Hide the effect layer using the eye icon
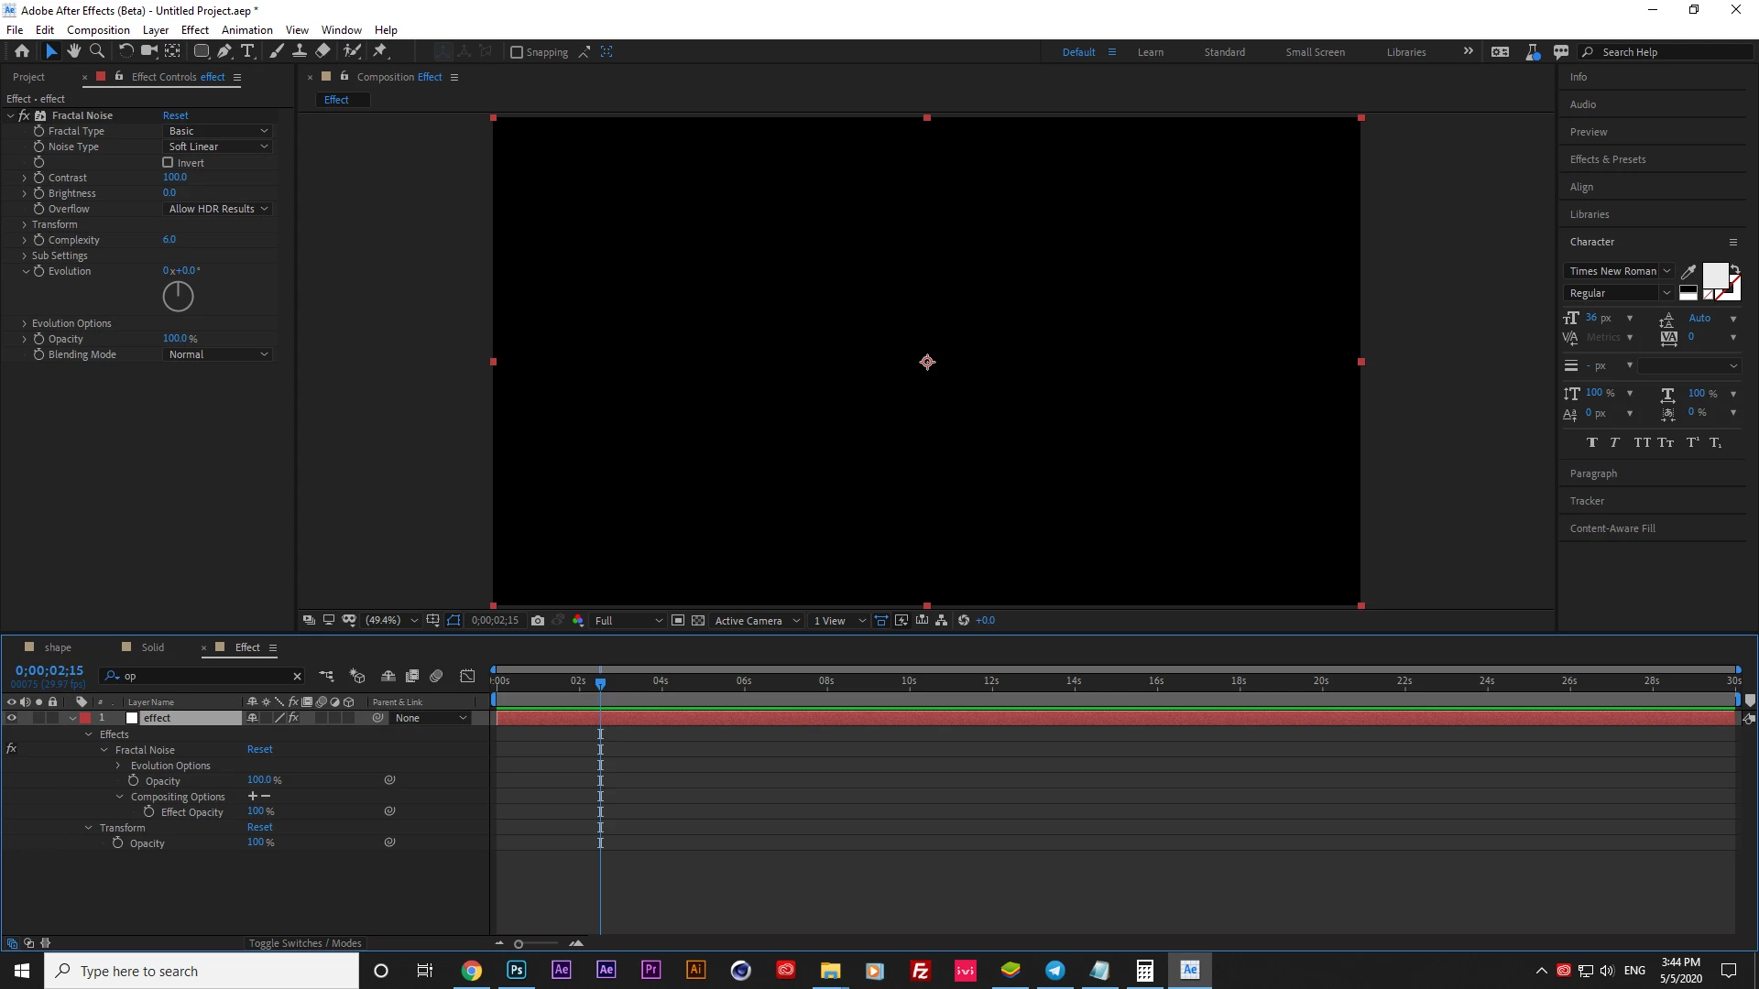 click(x=12, y=718)
